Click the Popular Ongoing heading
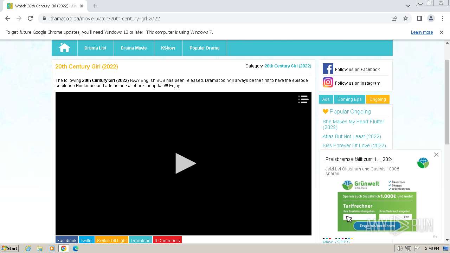The height and width of the screenshot is (253, 450). [x=350, y=111]
